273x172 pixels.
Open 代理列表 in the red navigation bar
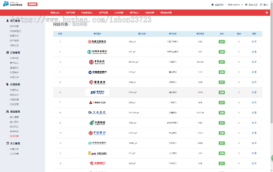tap(150, 13)
